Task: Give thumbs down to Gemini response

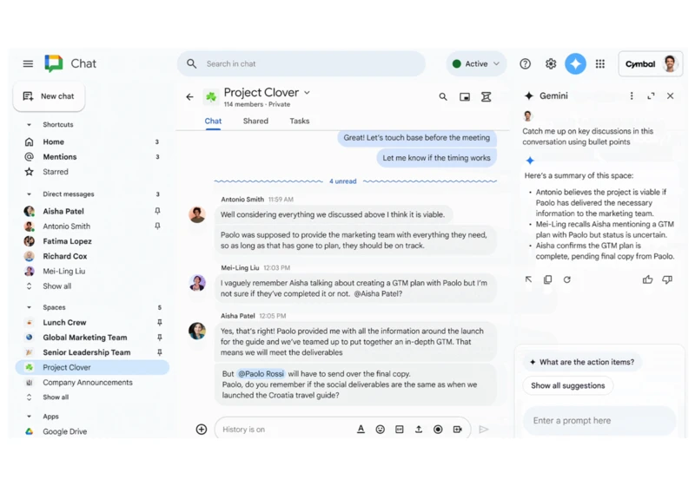Action: (x=667, y=279)
